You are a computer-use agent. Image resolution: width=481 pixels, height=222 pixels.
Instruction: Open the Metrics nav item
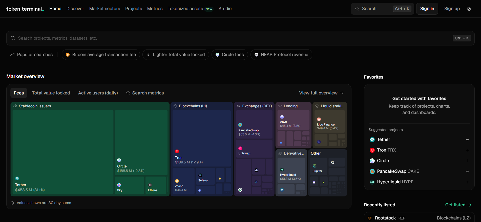point(155,9)
